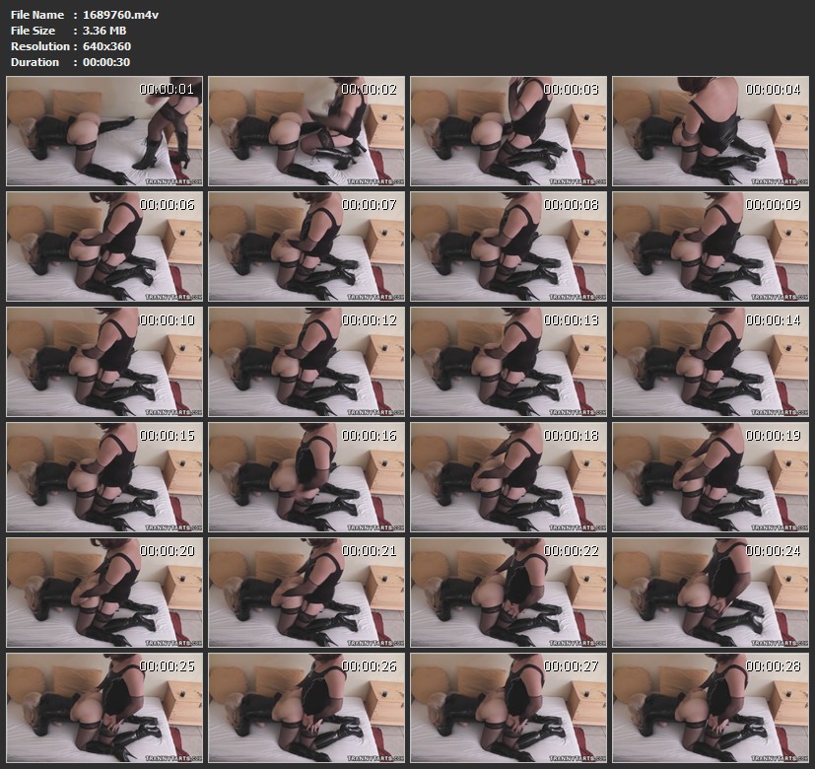Open the frame marked 00:00:21
815x769 pixels.
pos(306,593)
